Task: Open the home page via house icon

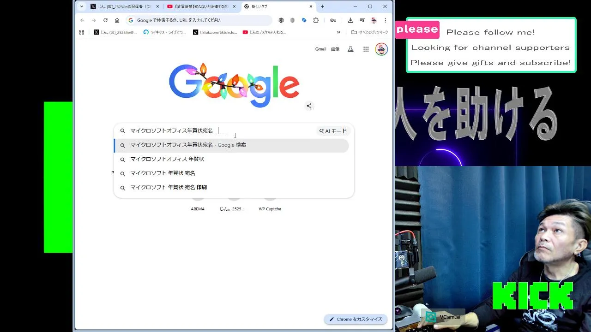Action: point(117,20)
